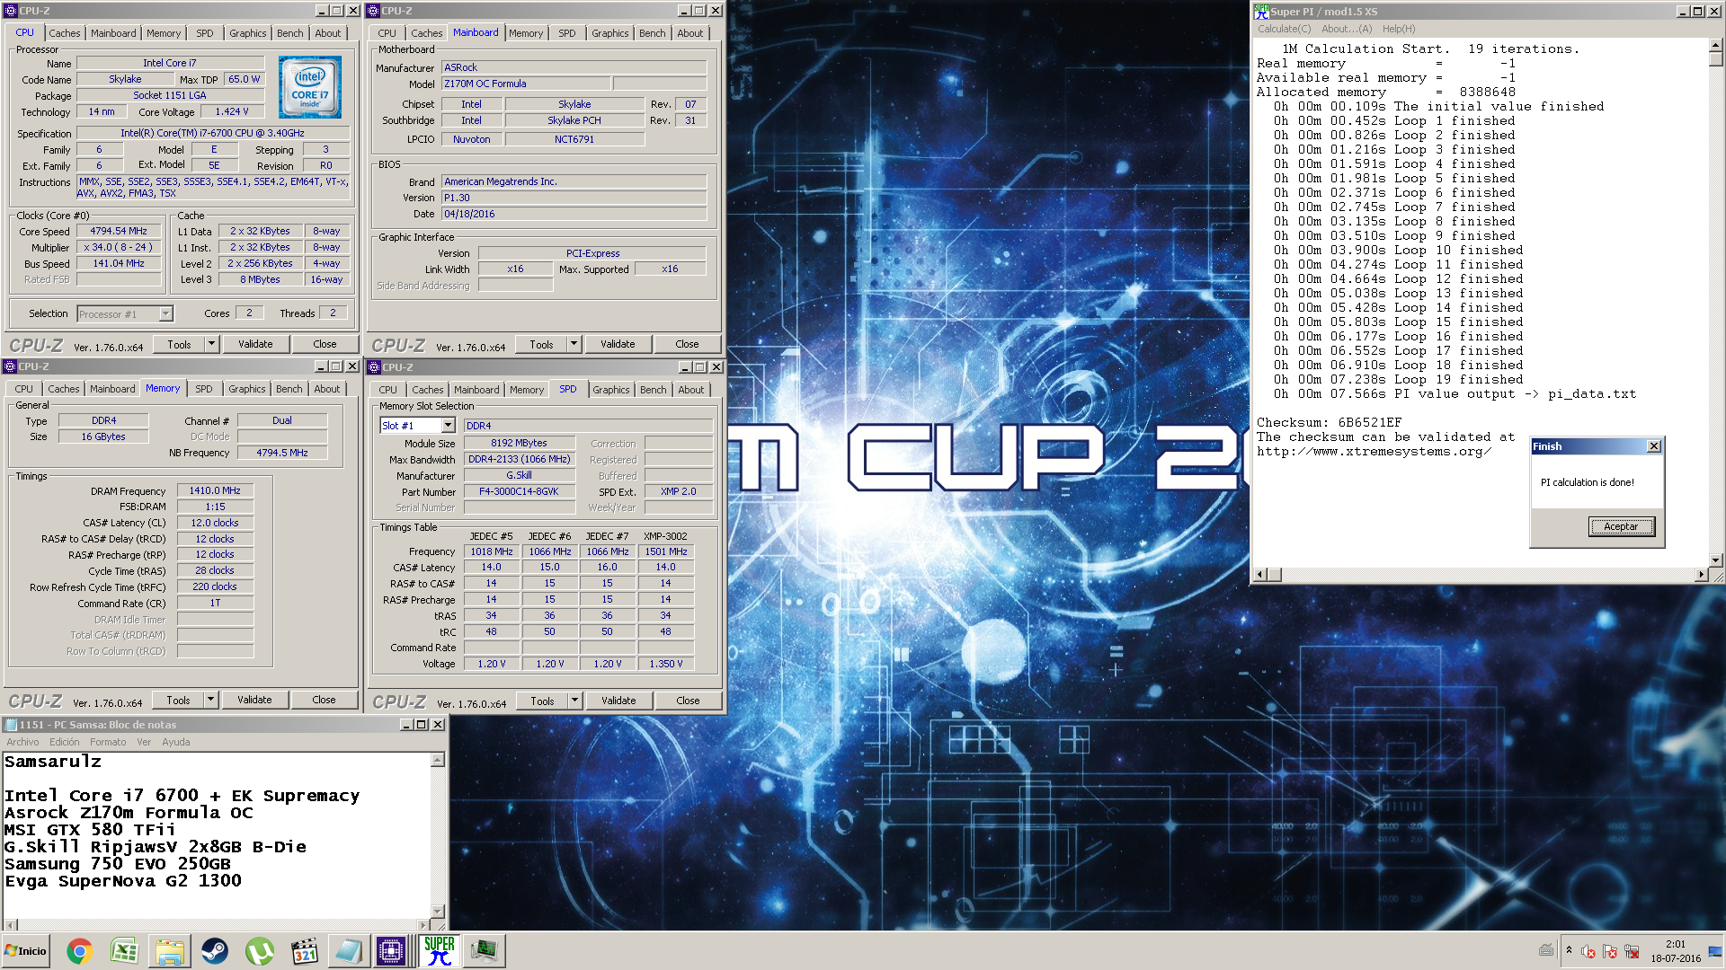The width and height of the screenshot is (1726, 970).
Task: Click Close button in Mainboard CPU-Z window
Action: 687,344
